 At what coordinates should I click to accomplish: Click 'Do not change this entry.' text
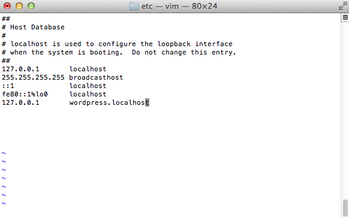(184, 53)
